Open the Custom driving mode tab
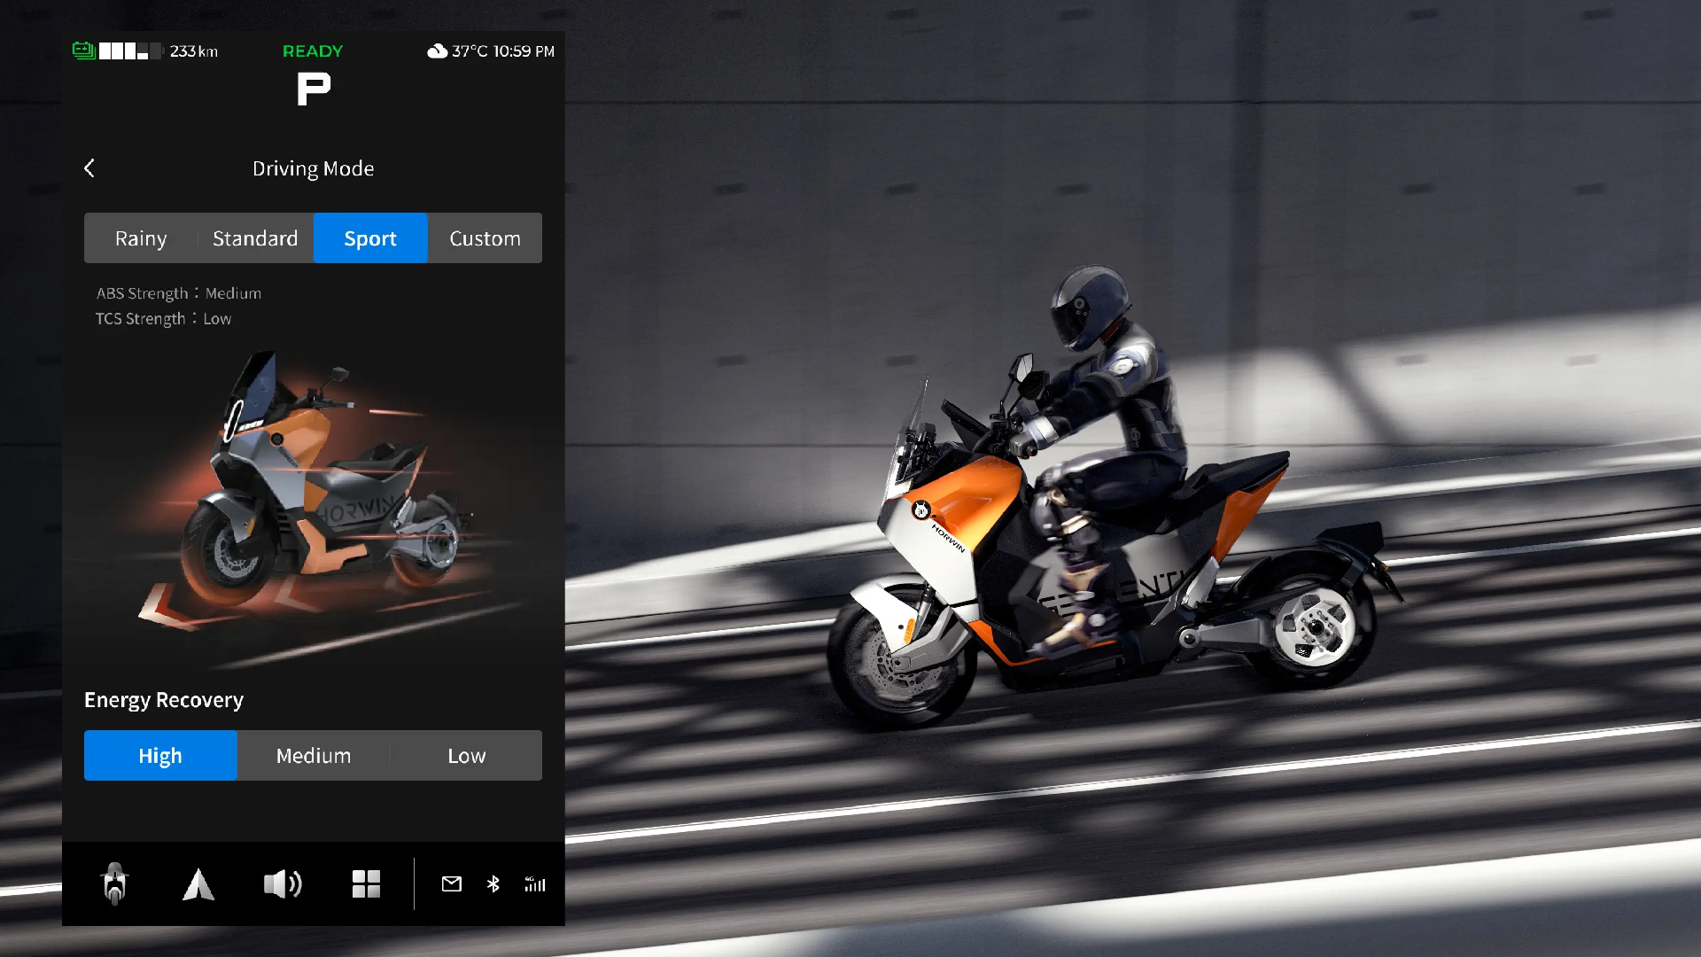Image resolution: width=1701 pixels, height=957 pixels. (485, 238)
